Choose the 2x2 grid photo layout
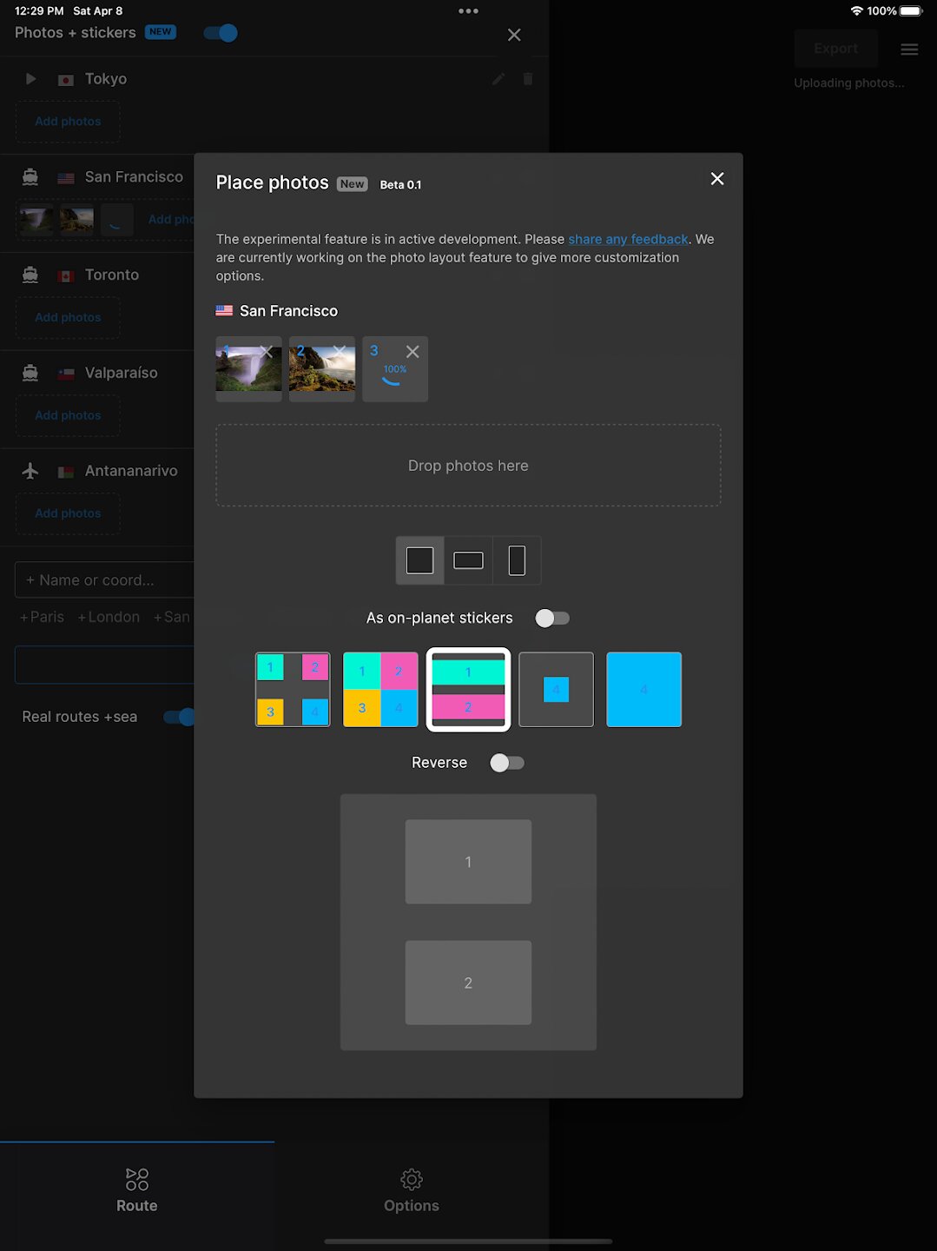937x1251 pixels. pos(380,690)
